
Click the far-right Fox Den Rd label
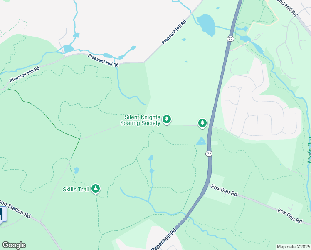[x=290, y=216]
